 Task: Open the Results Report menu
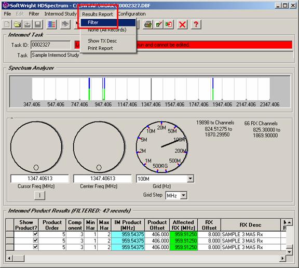point(98,14)
